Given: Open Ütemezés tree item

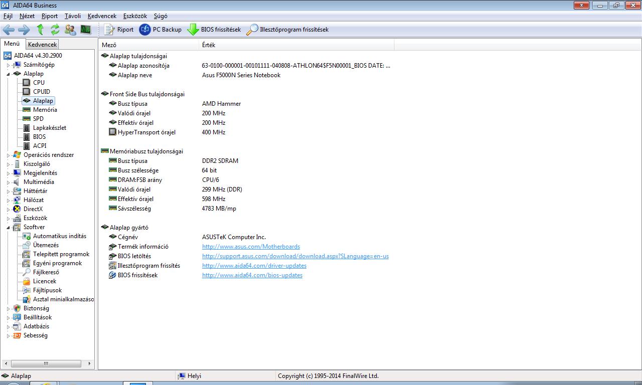Looking at the screenshot, I should pyautogui.click(x=46, y=245).
